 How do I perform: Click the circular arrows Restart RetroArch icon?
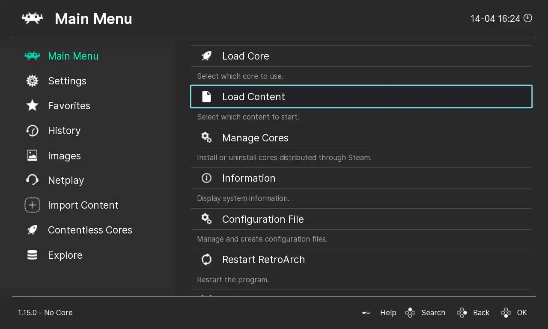(206, 260)
